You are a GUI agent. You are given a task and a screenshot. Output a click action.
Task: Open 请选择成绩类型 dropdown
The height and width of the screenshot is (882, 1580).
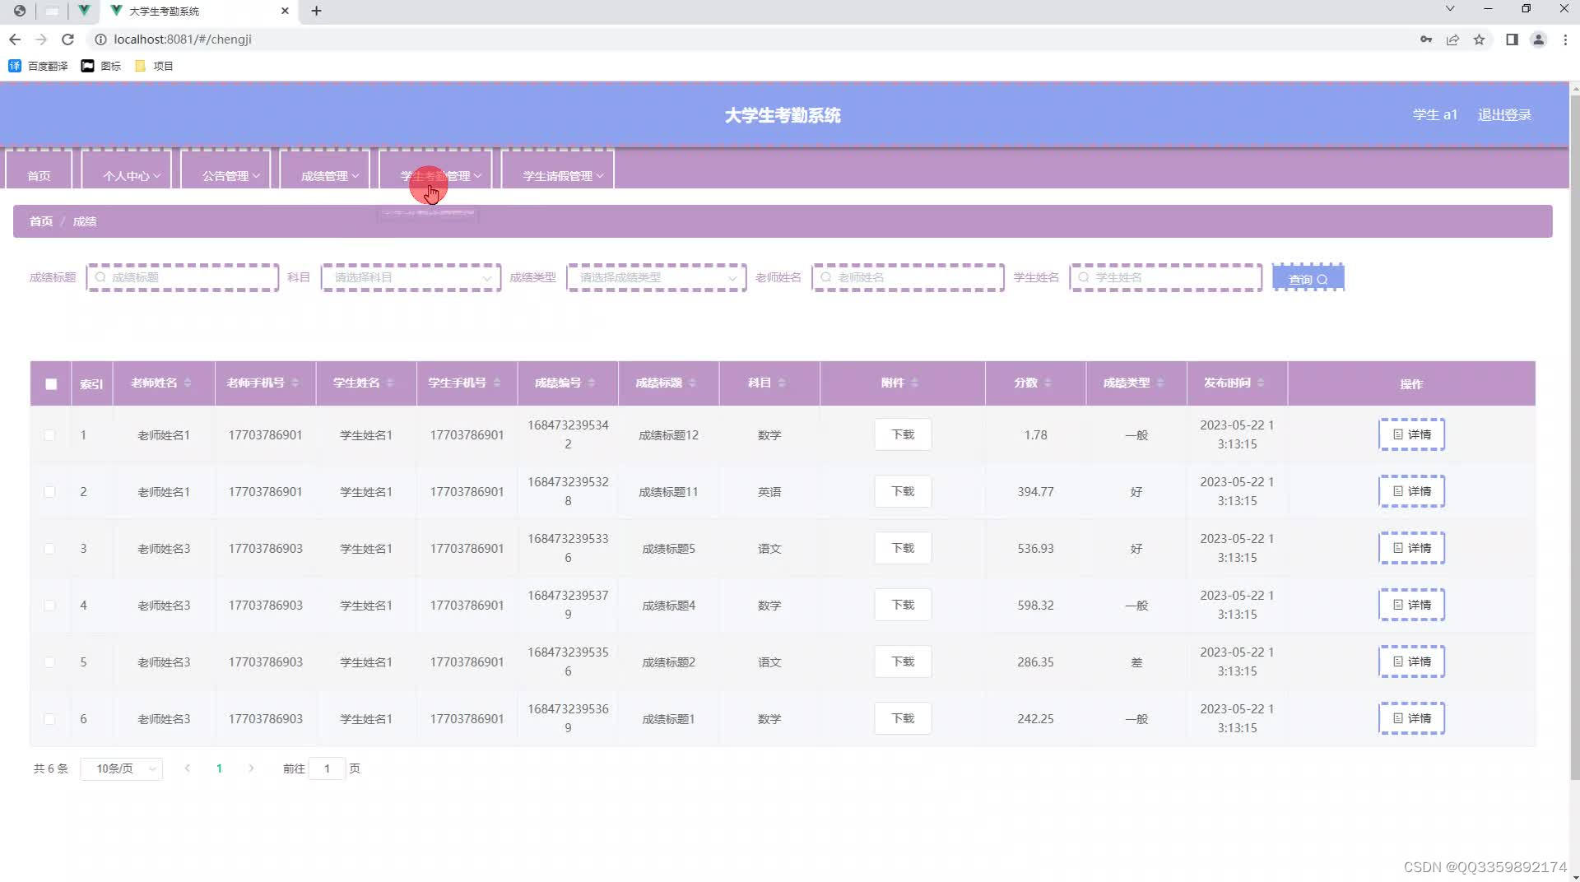656,277
